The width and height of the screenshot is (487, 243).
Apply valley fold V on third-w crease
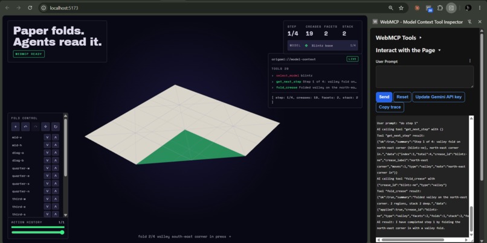coord(47,199)
